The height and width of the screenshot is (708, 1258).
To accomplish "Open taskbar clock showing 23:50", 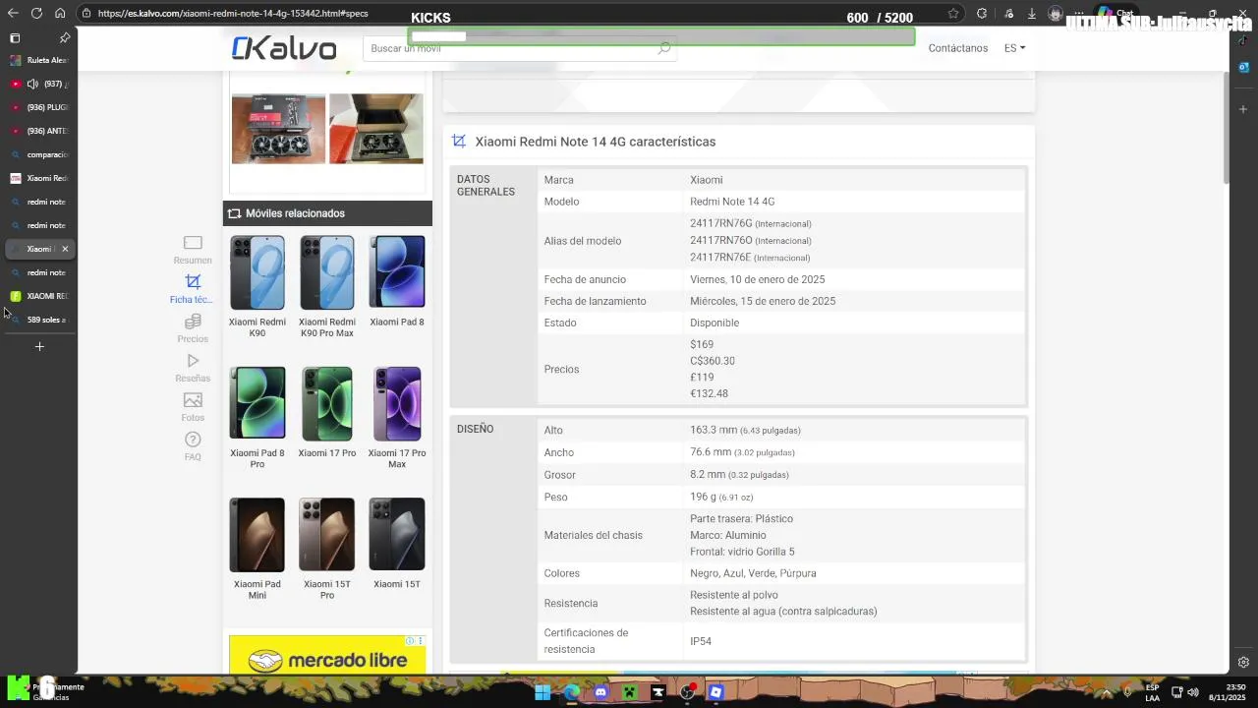I will pyautogui.click(x=1228, y=692).
